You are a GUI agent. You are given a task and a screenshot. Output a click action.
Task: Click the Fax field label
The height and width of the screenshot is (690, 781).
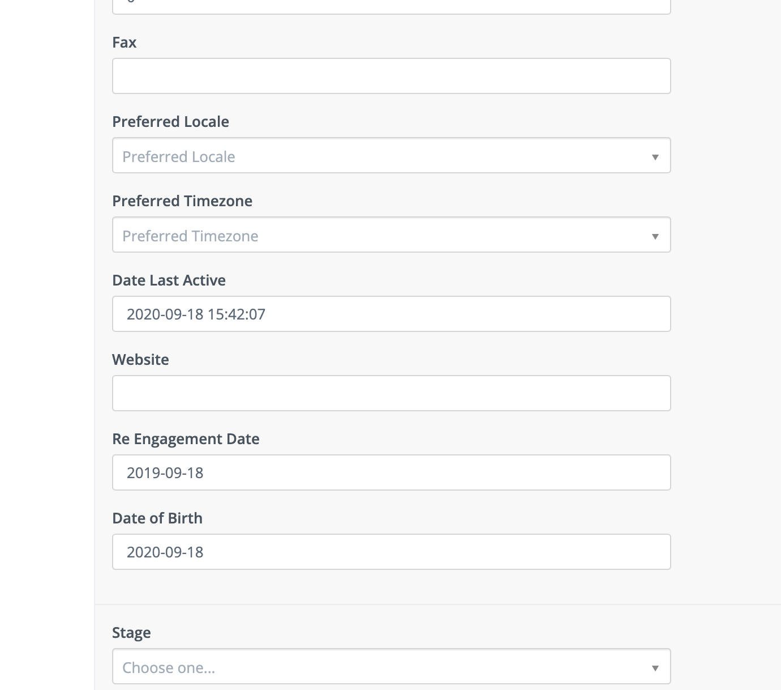click(124, 42)
